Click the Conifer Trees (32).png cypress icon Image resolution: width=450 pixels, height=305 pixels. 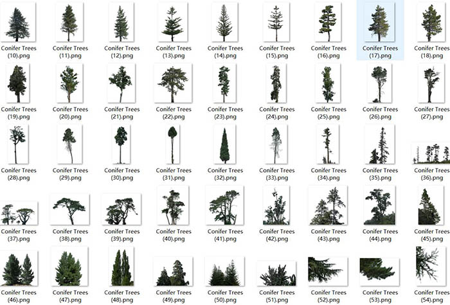tap(224, 145)
